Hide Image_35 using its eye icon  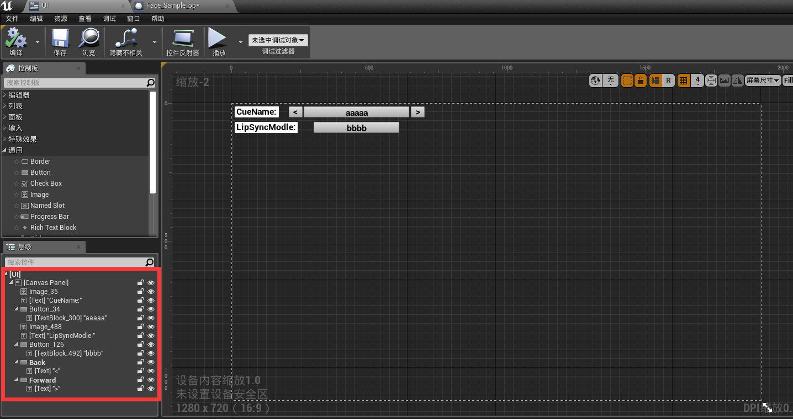151,292
